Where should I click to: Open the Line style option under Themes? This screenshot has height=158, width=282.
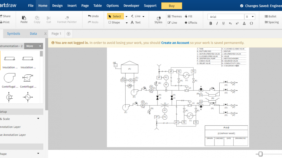click(172, 23)
